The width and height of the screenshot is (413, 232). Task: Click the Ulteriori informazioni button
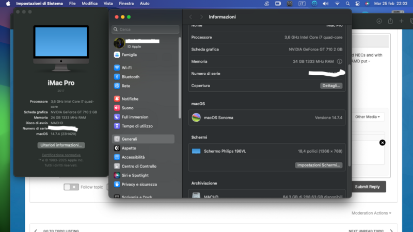[x=61, y=145]
